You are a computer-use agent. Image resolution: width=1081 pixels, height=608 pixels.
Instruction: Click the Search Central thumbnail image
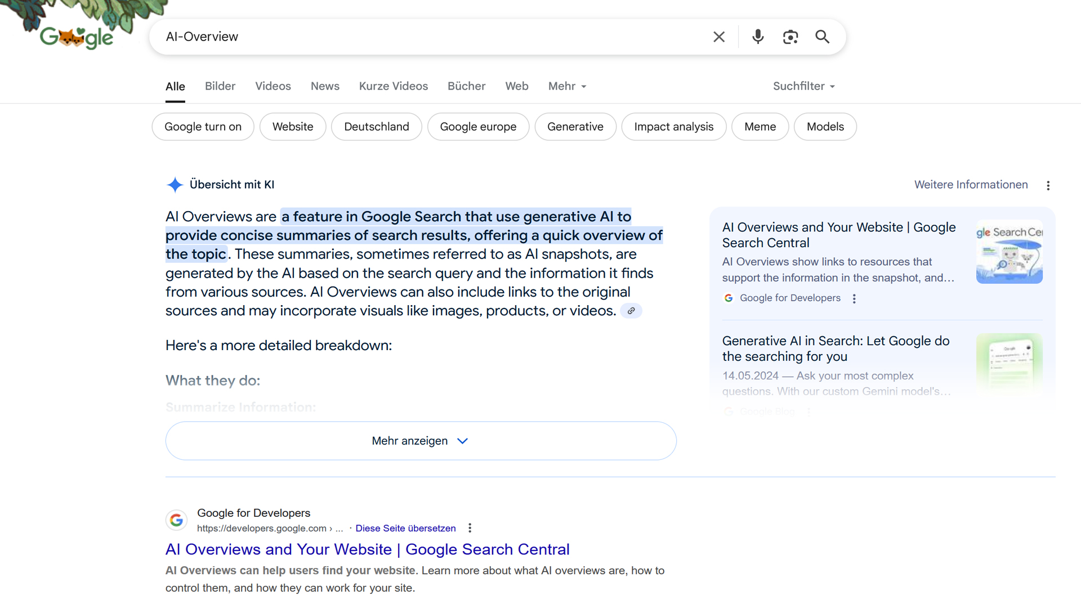[x=1009, y=252]
